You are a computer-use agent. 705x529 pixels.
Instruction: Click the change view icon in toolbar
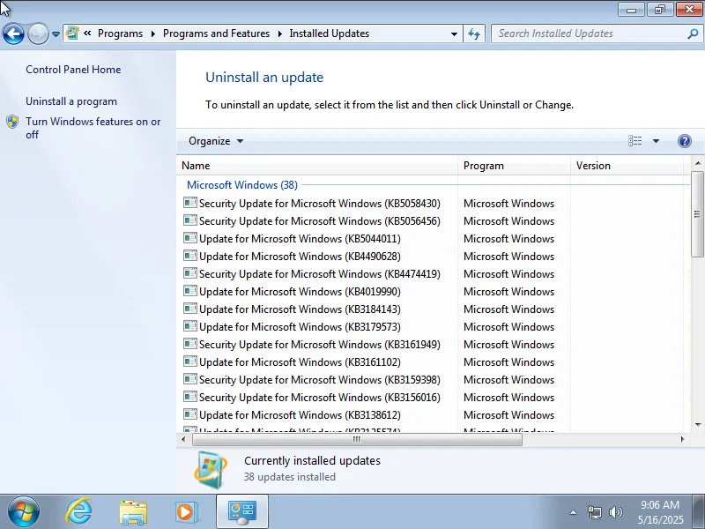[x=634, y=141]
